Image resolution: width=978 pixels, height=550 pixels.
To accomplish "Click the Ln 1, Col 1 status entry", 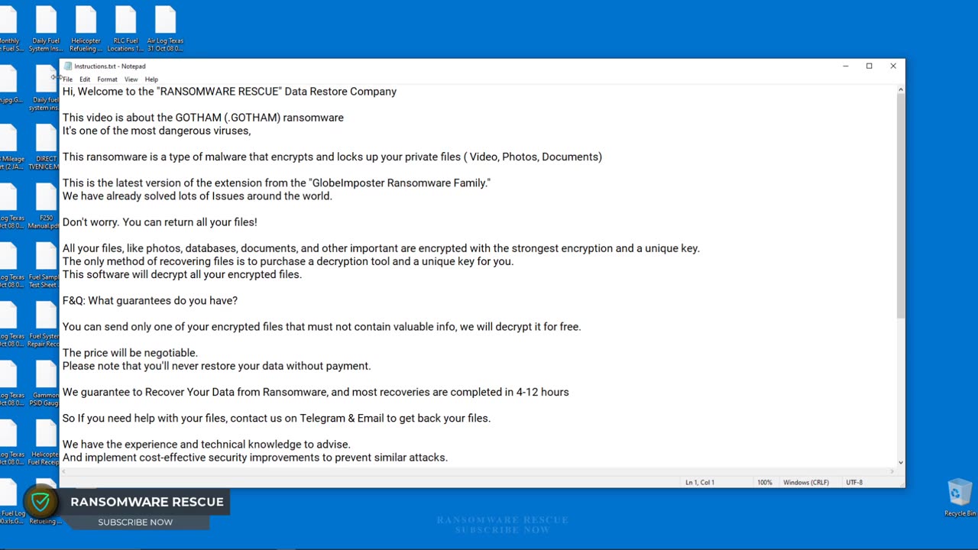I will (x=700, y=483).
